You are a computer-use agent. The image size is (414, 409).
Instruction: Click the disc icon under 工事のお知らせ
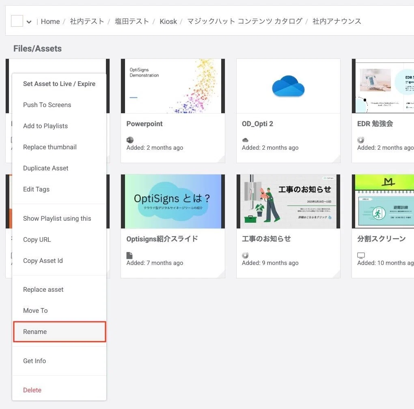click(x=245, y=255)
